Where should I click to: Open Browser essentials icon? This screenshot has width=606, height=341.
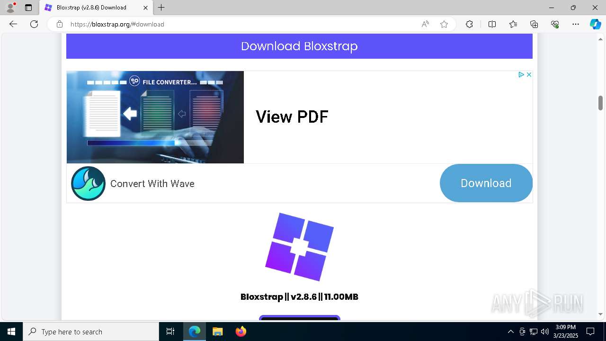pos(555,24)
